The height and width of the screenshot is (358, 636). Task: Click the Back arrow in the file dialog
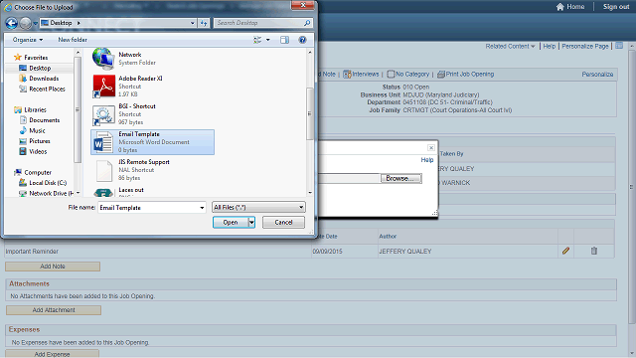coord(11,23)
